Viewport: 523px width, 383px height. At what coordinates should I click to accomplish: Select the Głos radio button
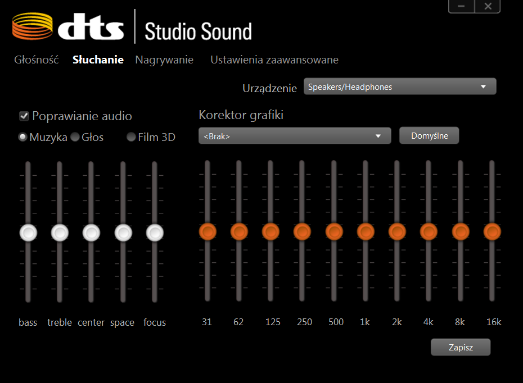click(75, 137)
